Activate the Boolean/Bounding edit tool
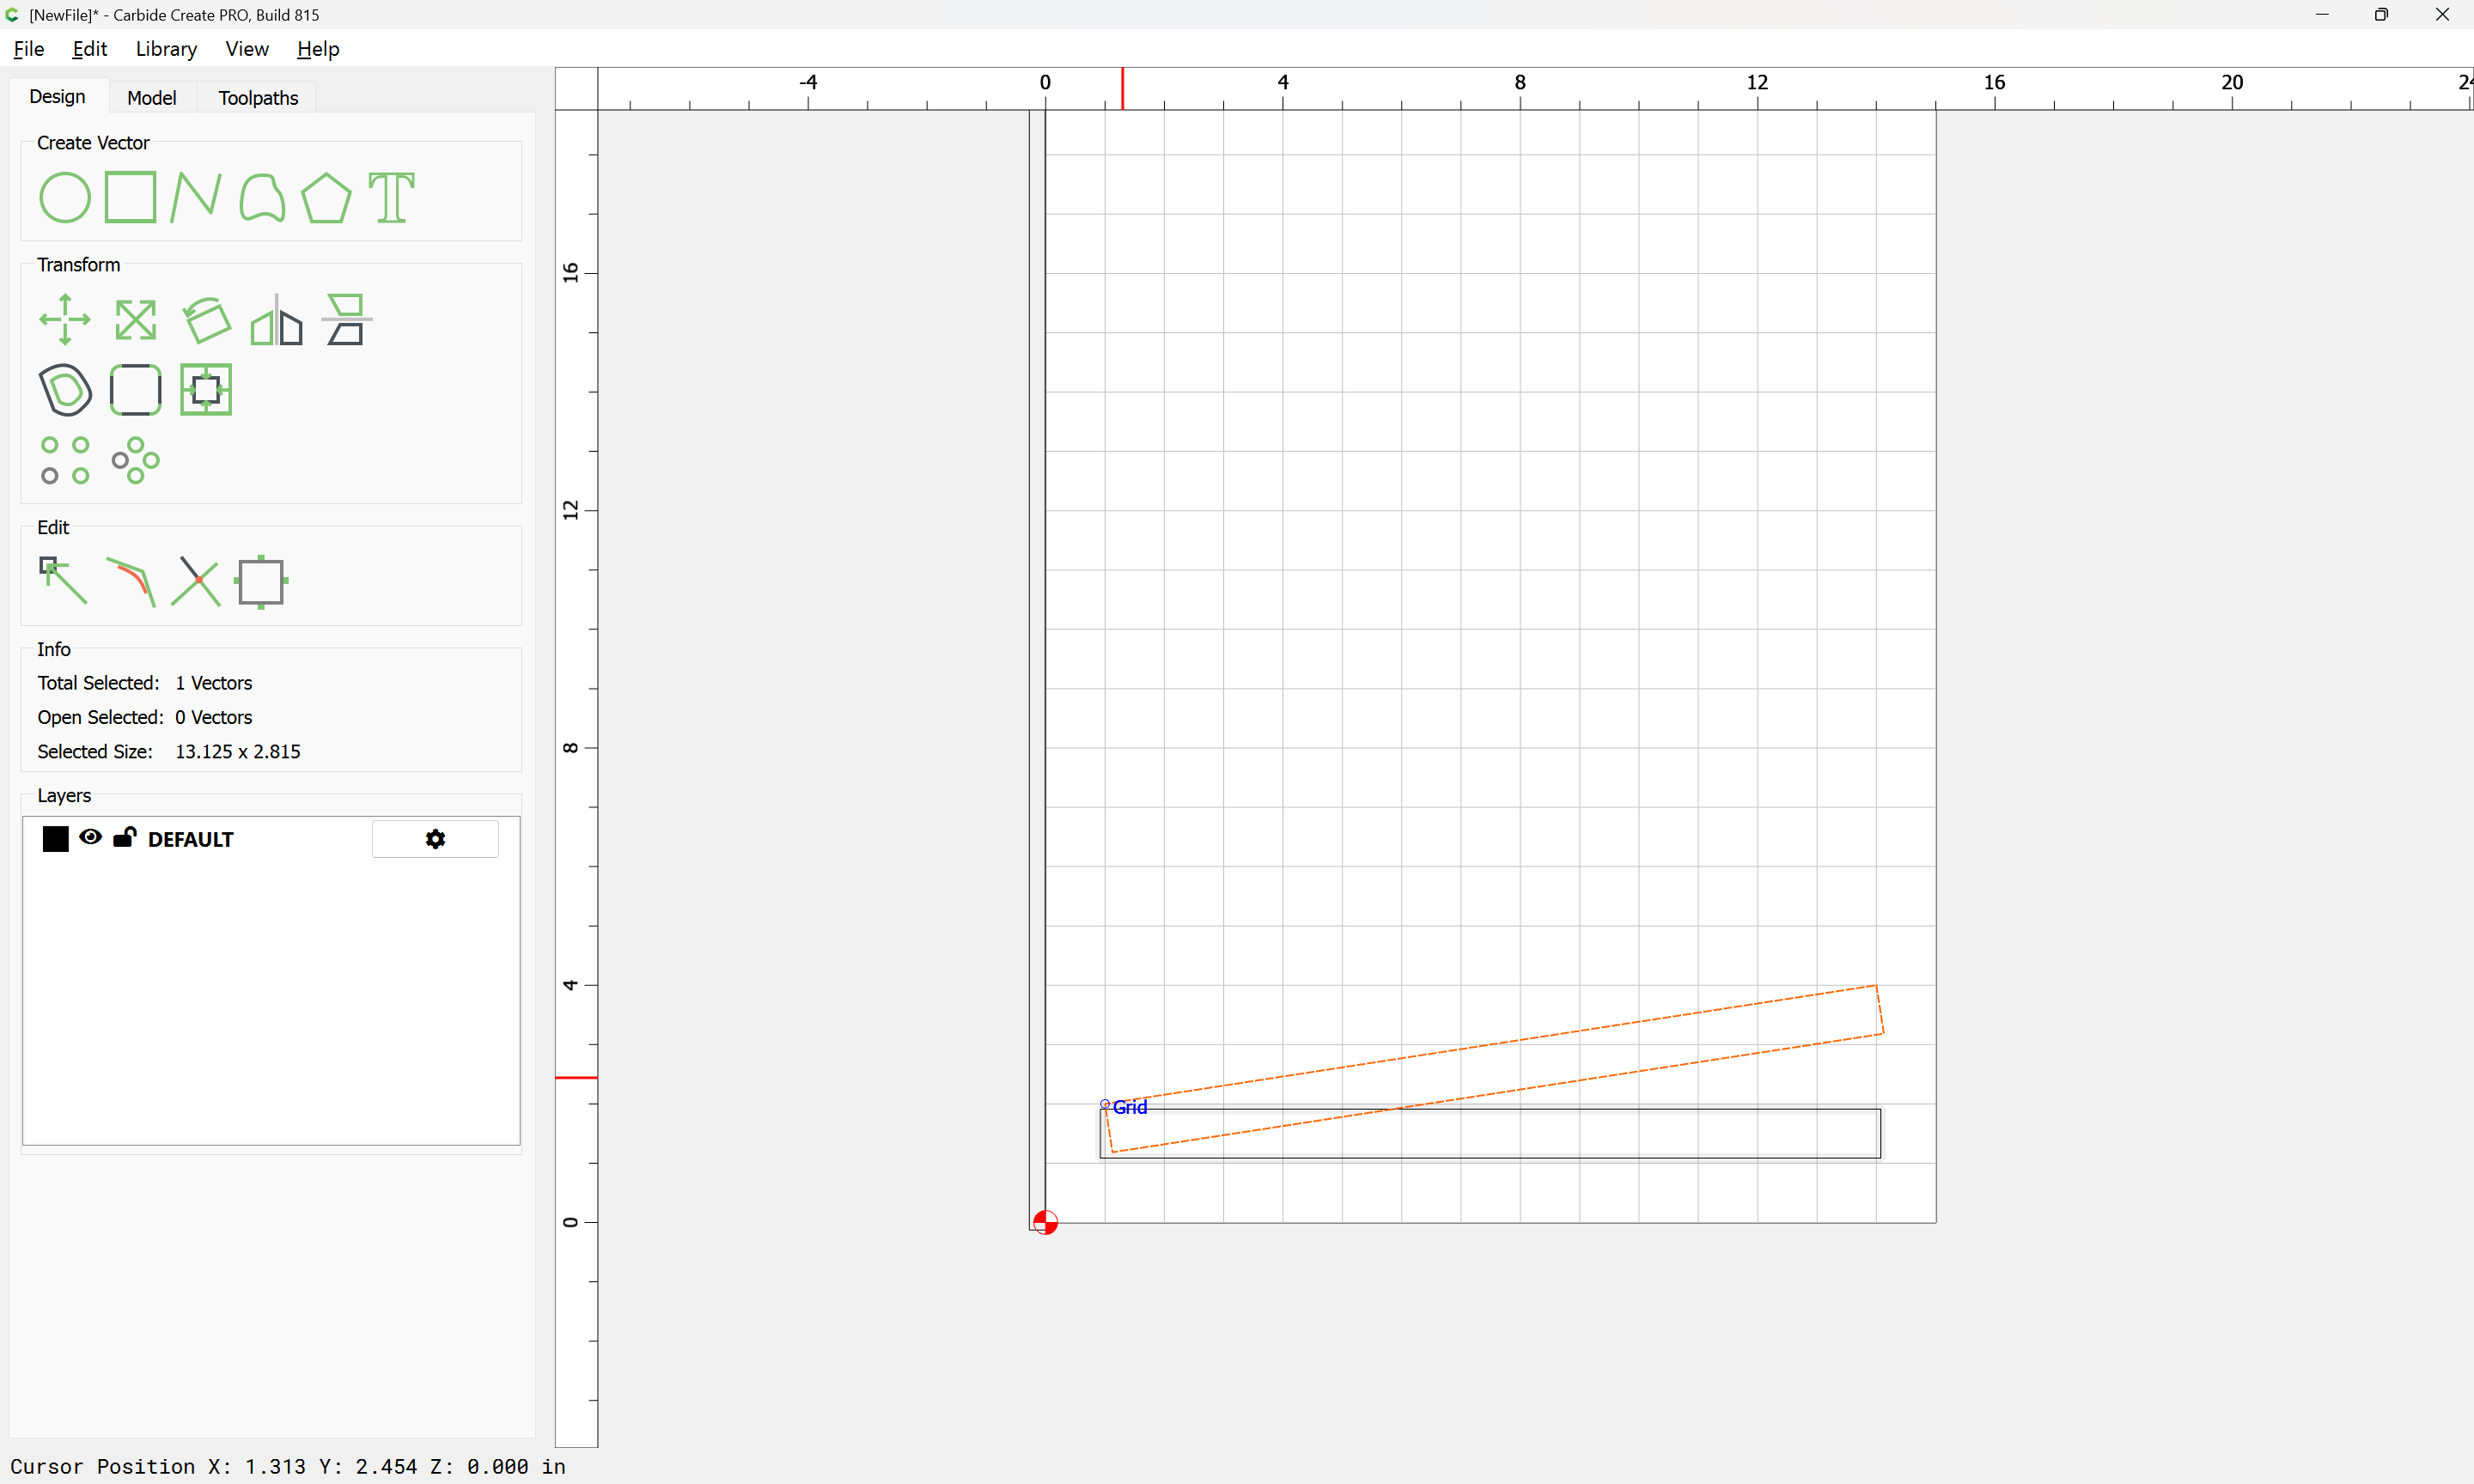The height and width of the screenshot is (1484, 2474). [x=261, y=581]
